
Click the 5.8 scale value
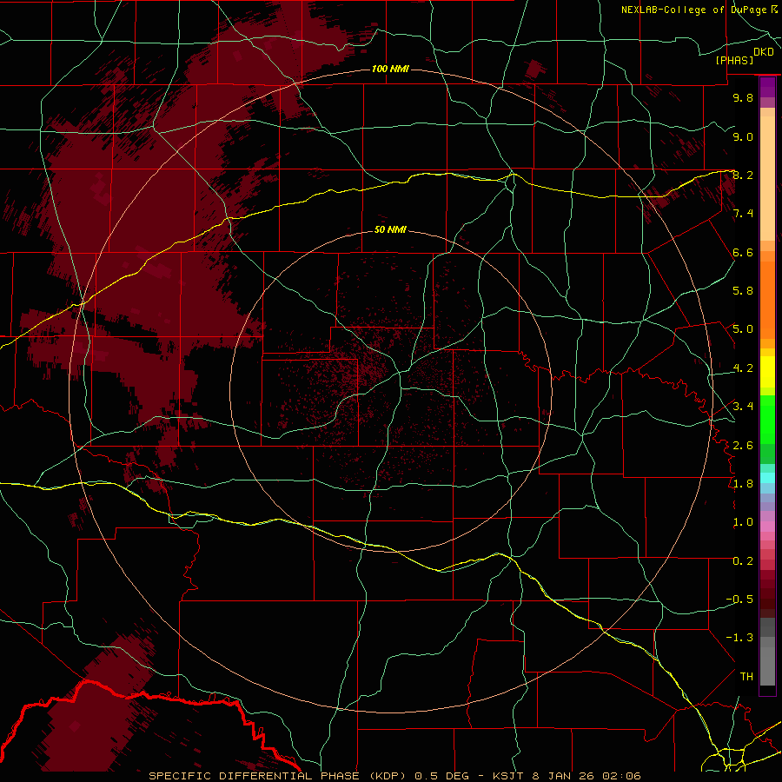click(743, 291)
